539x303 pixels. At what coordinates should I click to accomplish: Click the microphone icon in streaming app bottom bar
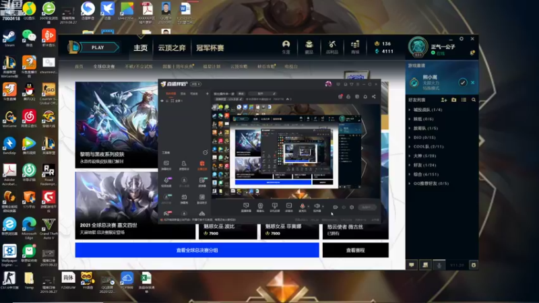[302, 207]
